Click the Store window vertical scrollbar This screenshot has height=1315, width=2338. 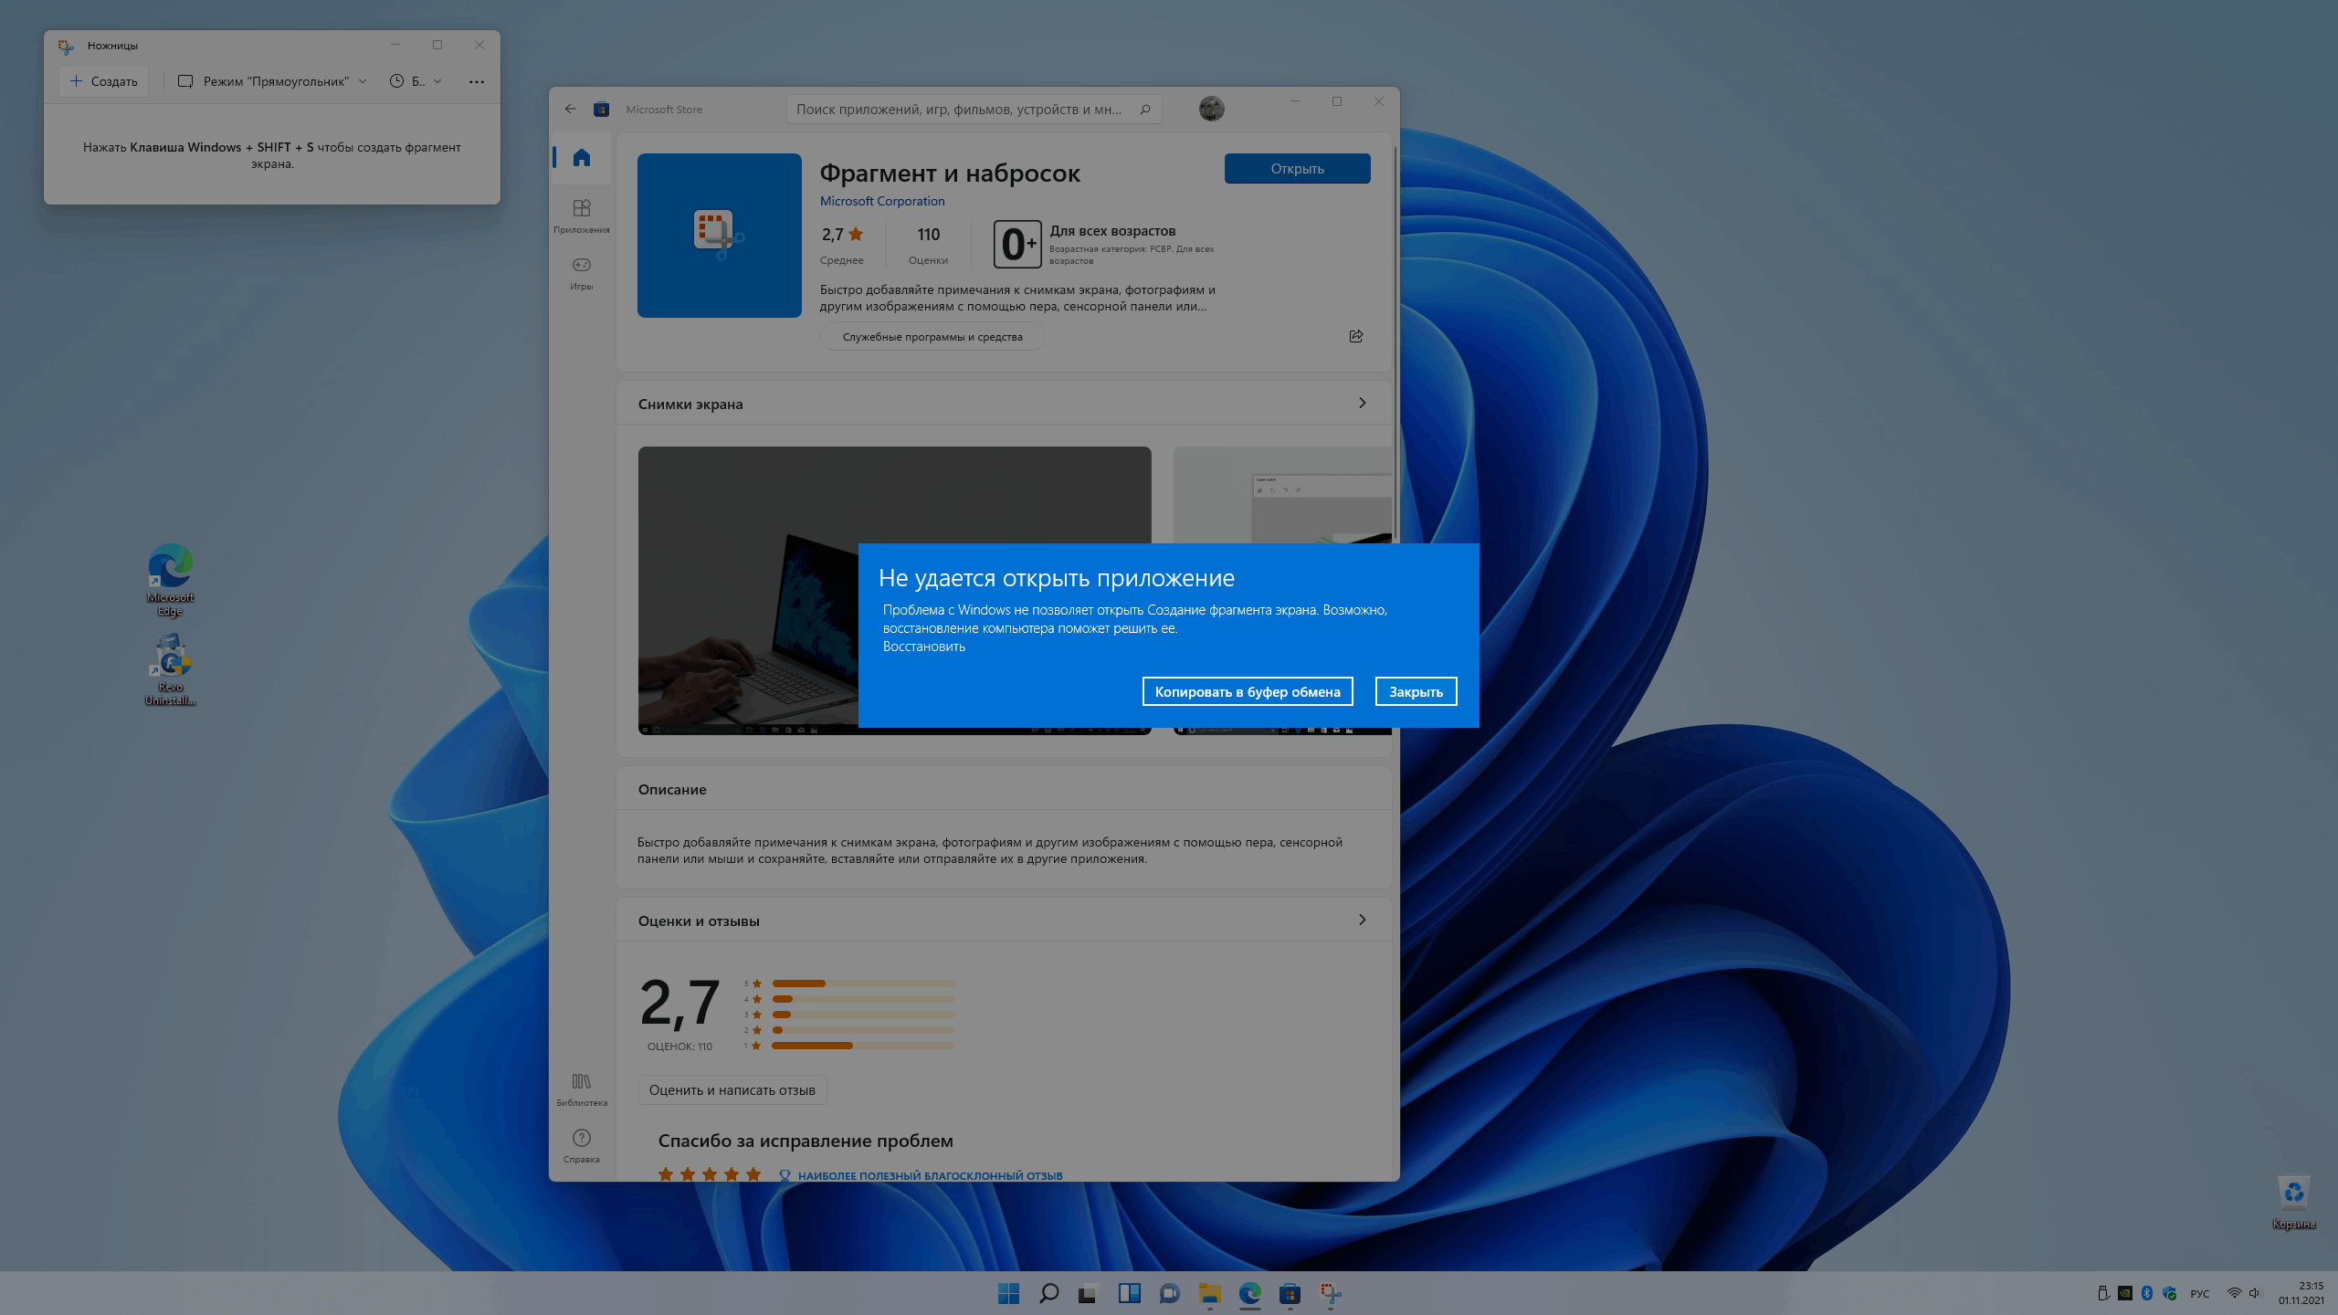point(1395,342)
